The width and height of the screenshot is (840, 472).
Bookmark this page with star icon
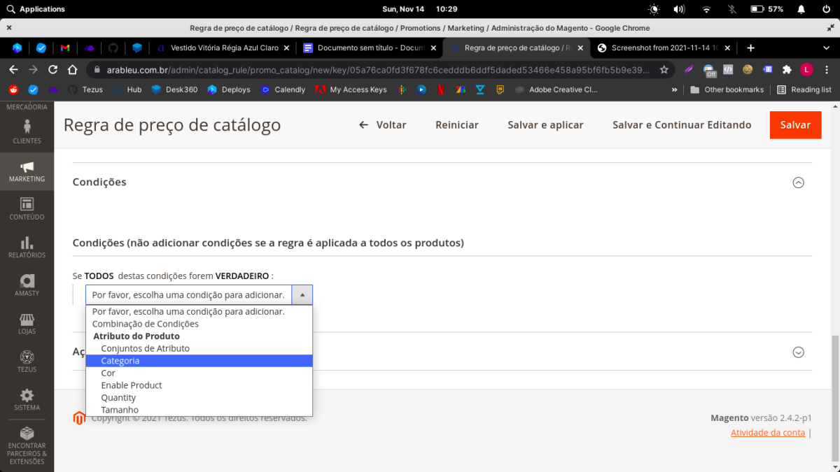pyautogui.click(x=664, y=69)
